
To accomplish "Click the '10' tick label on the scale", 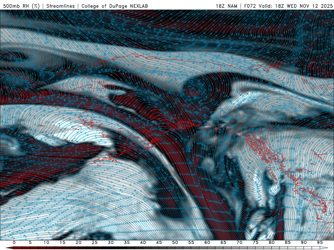I will [46, 242].
